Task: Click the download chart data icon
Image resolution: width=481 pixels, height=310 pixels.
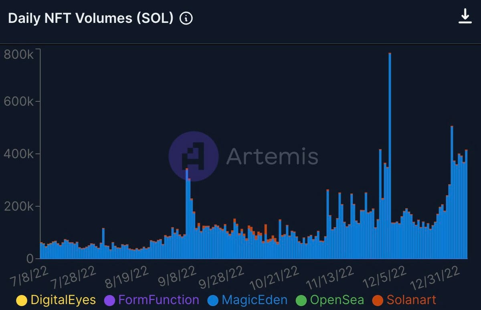Action: [465, 16]
